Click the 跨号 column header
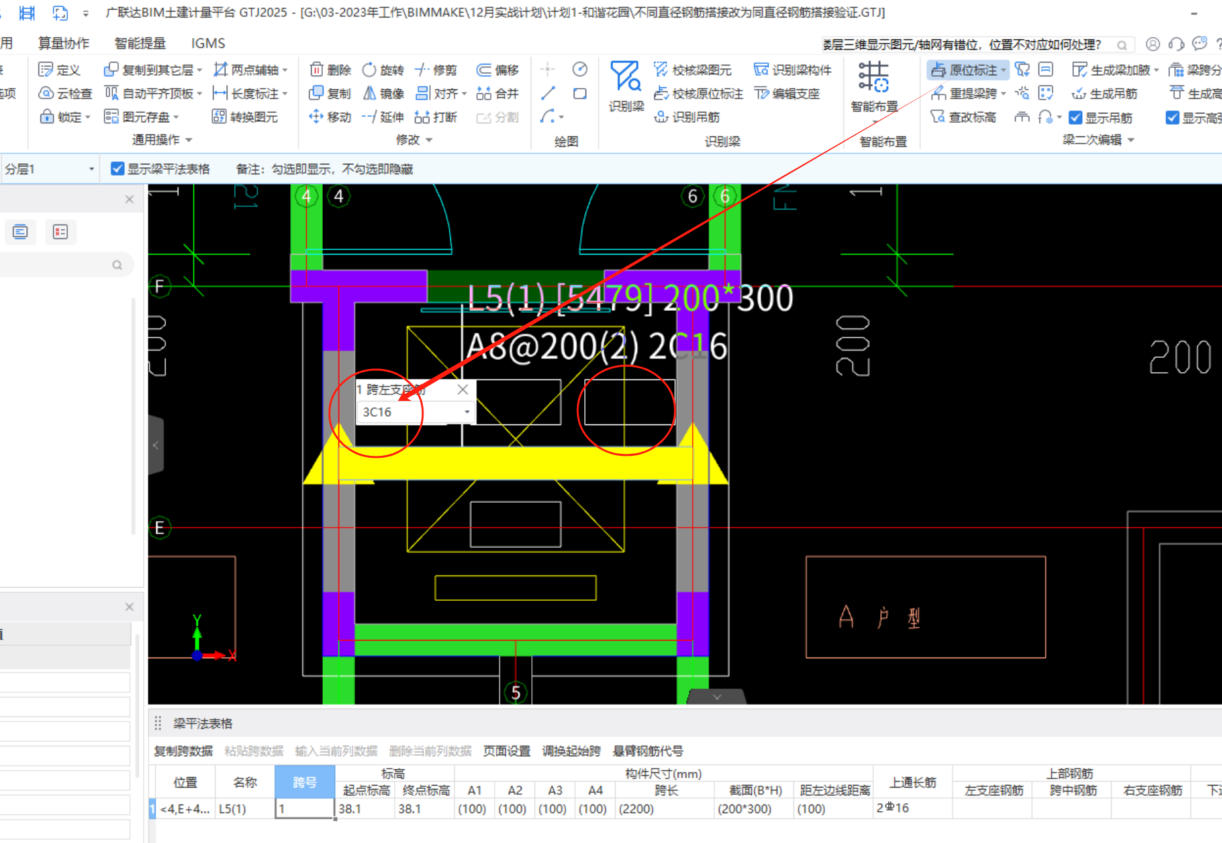The width and height of the screenshot is (1222, 843). coord(305,782)
